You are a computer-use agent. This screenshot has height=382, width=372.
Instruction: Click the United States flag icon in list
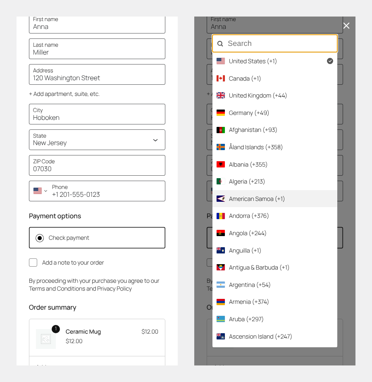[x=221, y=61]
